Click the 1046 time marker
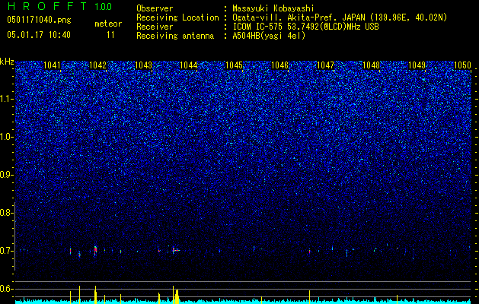Viewport: 479px width, 304px height. pyautogui.click(x=279, y=65)
